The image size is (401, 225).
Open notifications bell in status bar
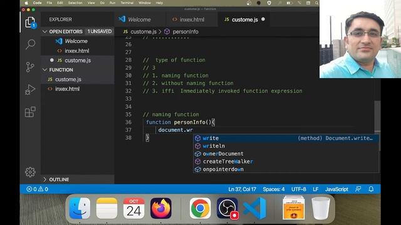[371, 189]
